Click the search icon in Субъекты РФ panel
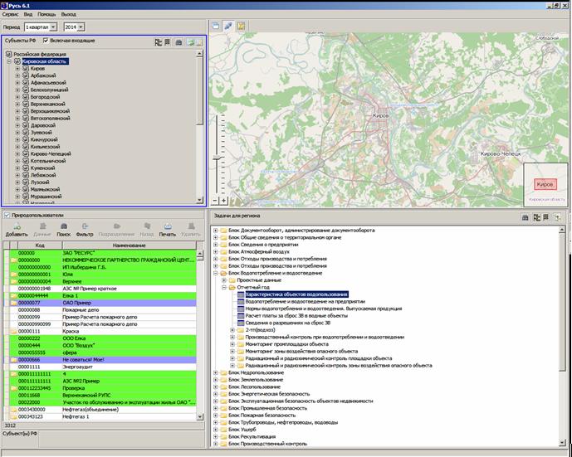This screenshot has height=457, width=572. [x=178, y=41]
